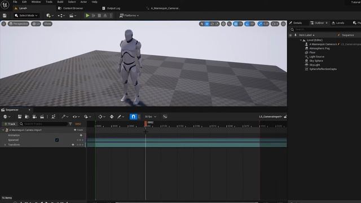Activate the viewport rotate tool

[212, 24]
